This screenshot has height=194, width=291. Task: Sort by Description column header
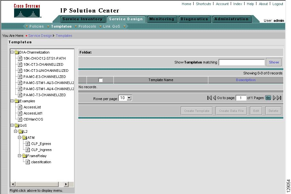(246, 80)
